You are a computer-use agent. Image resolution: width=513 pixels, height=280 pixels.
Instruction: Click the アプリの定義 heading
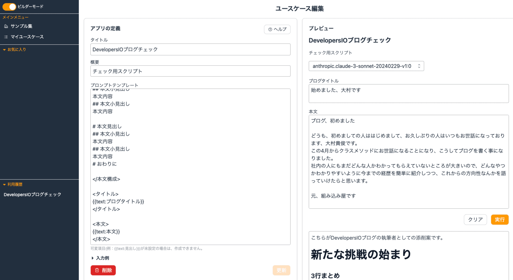(x=105, y=28)
